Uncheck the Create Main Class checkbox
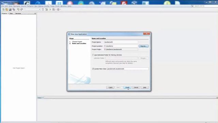This screenshot has height=123, width=218. [93, 69]
